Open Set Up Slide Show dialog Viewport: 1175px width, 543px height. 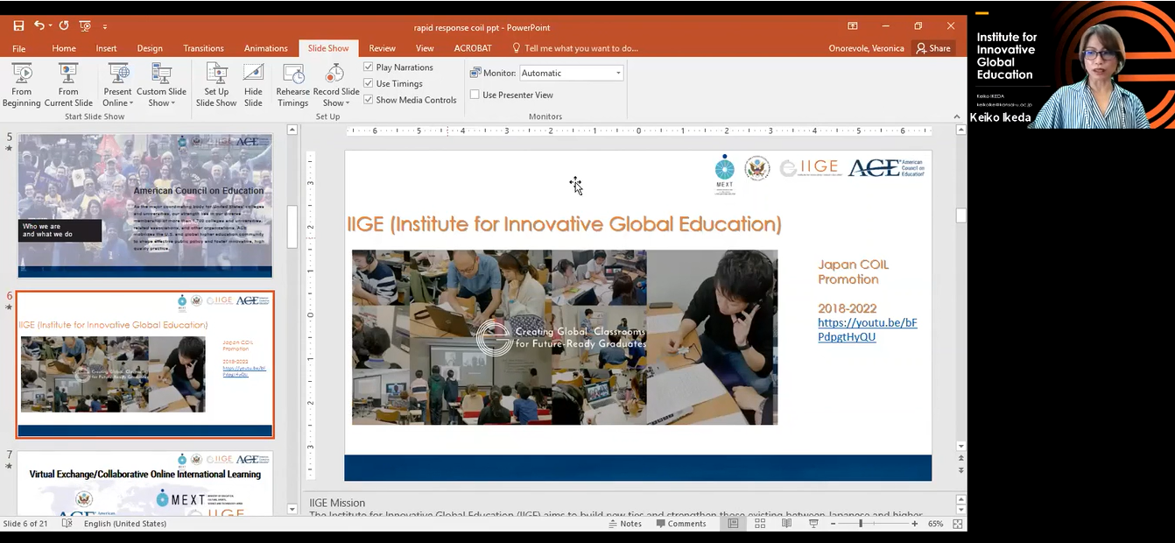(216, 85)
